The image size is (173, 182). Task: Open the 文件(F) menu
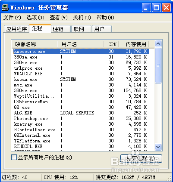point(12,18)
